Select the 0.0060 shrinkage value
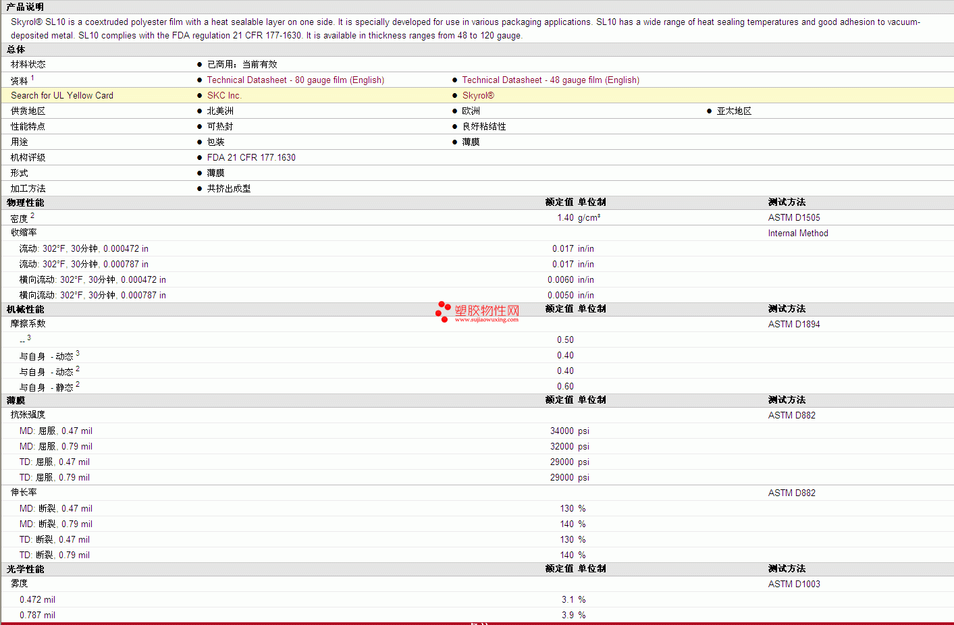 (561, 279)
